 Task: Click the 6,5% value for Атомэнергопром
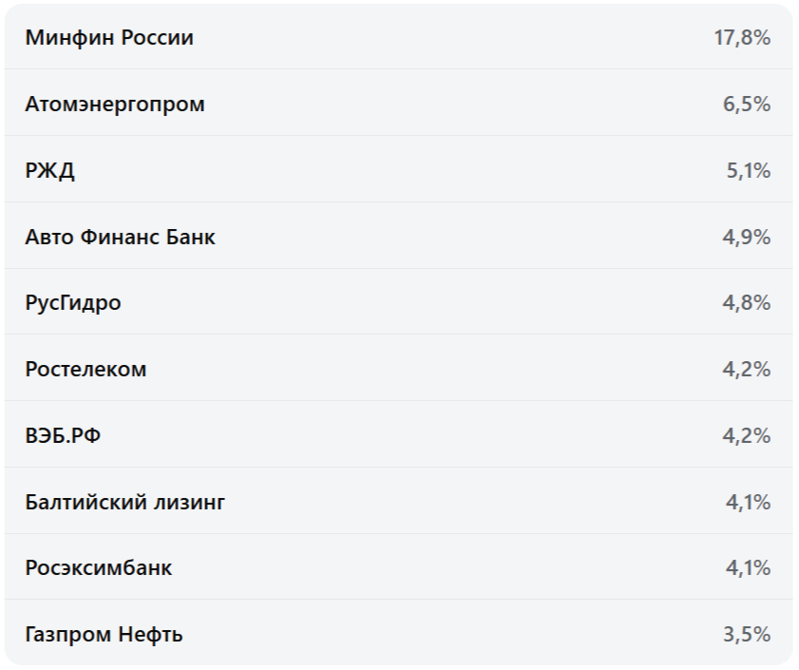point(746,105)
